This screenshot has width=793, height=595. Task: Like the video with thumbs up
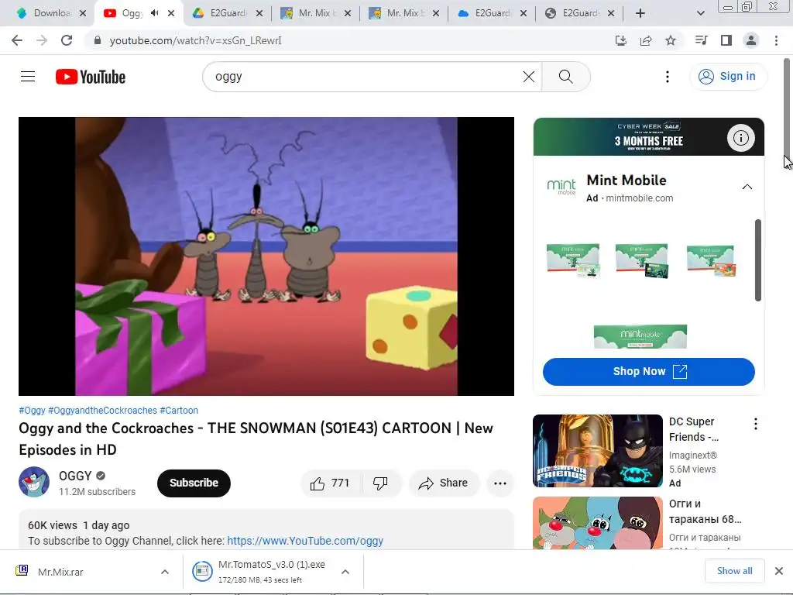(331, 483)
